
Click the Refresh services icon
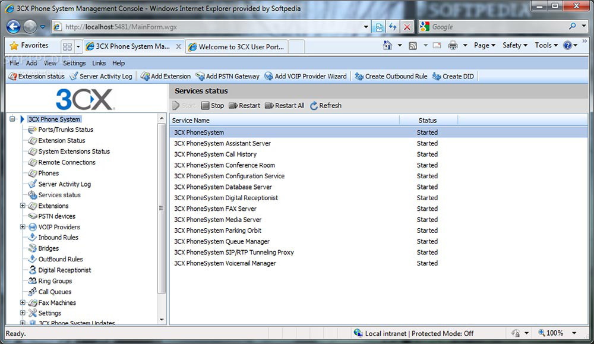coord(314,105)
